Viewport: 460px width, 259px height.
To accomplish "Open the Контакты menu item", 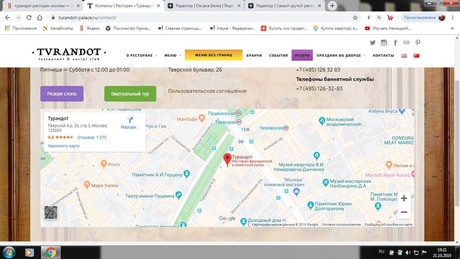I will tap(383, 56).
